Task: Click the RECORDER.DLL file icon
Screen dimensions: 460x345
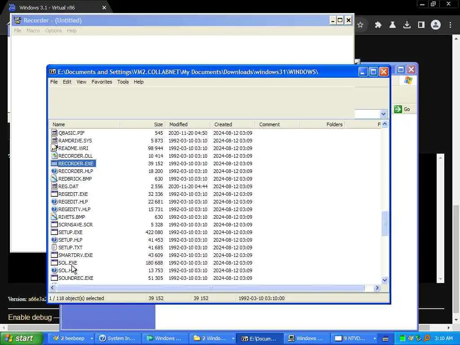Action: 54,156
